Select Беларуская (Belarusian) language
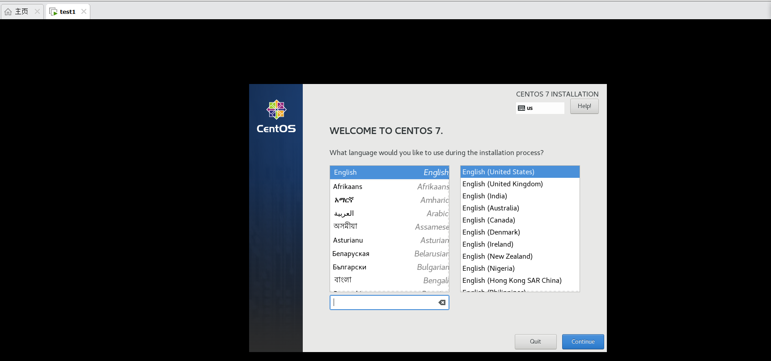 point(390,254)
